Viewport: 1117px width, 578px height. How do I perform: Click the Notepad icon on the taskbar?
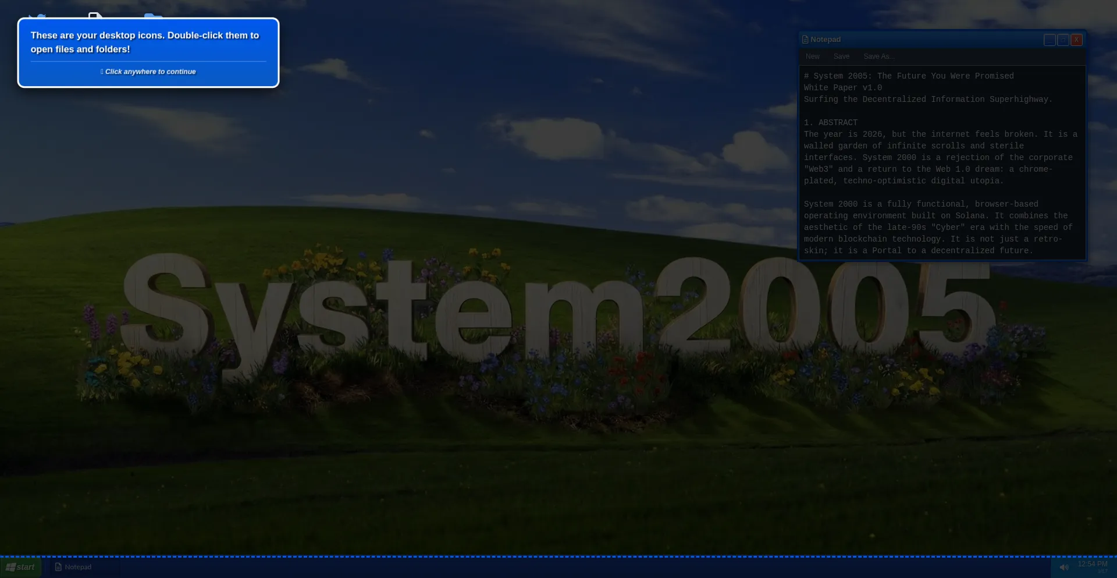point(73,566)
